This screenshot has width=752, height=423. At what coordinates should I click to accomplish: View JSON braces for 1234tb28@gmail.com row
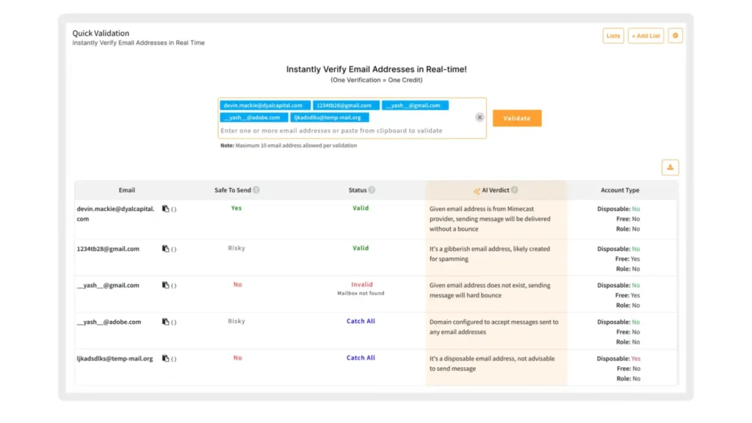(x=173, y=250)
